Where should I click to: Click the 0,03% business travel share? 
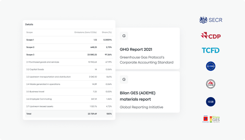pyautogui.click(x=109, y=92)
